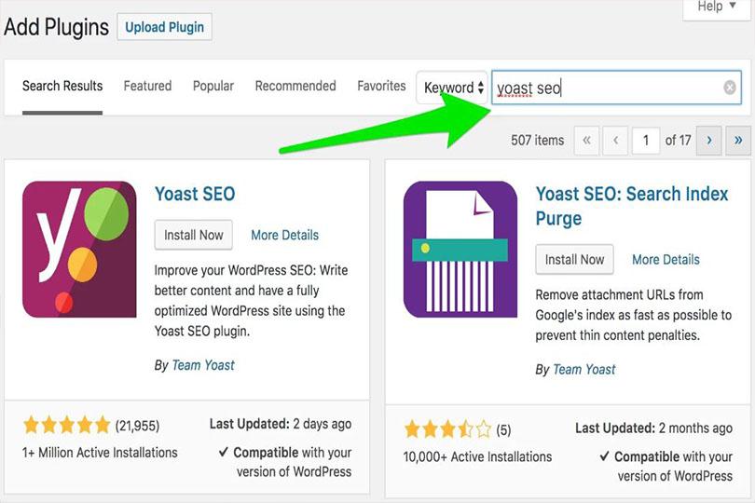Open the Keyword search type dropdown
Viewport: 755px width, 503px height.
tap(453, 88)
